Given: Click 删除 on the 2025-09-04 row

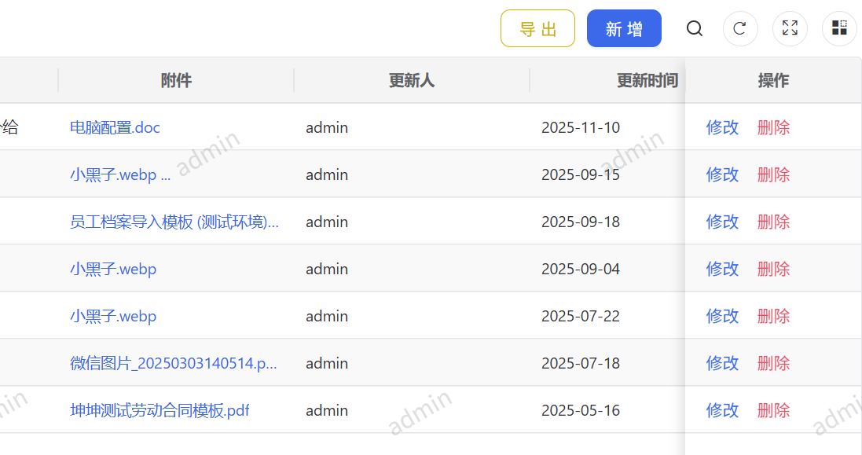Looking at the screenshot, I should 773,269.
